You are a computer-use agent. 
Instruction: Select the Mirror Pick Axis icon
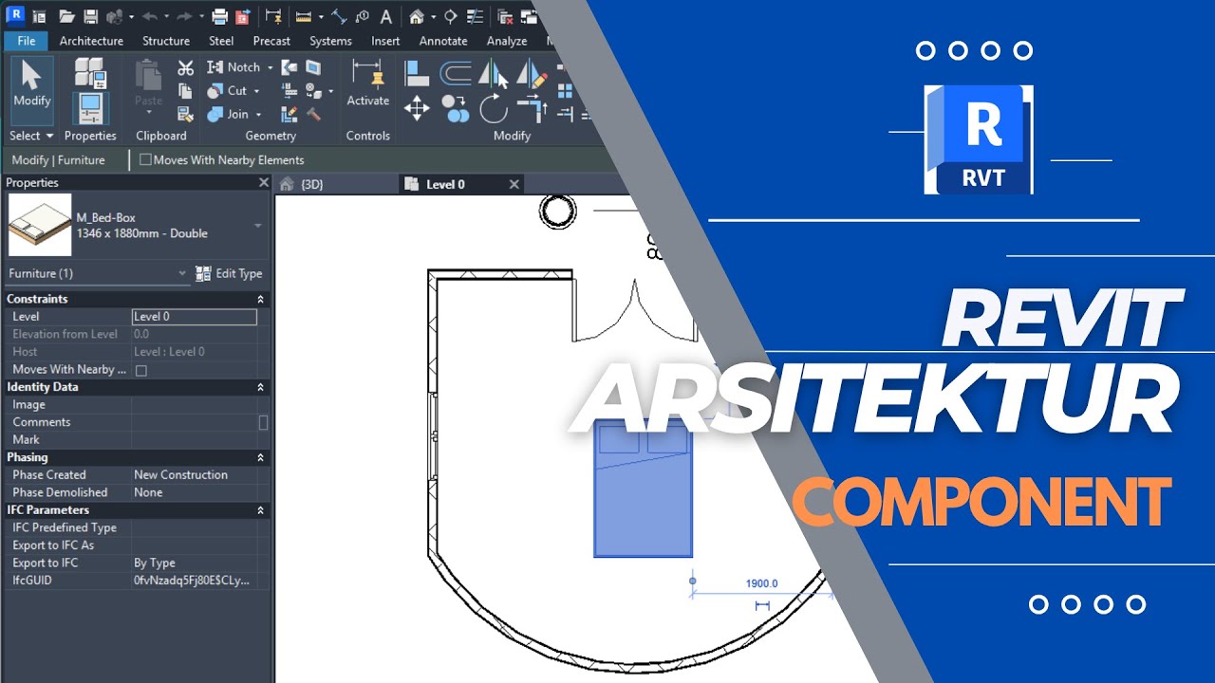point(493,73)
